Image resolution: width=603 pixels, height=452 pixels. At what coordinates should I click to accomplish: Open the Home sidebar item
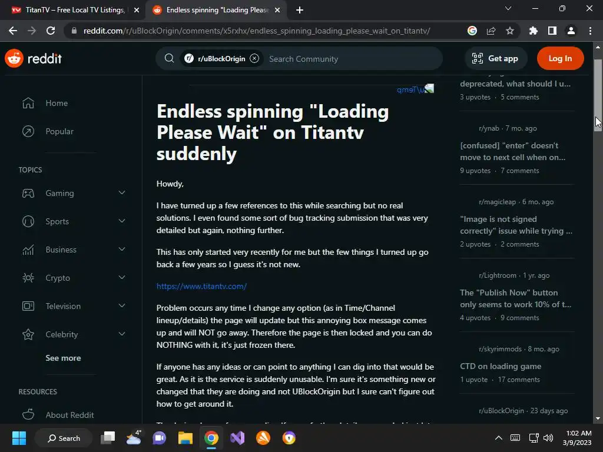pos(57,103)
